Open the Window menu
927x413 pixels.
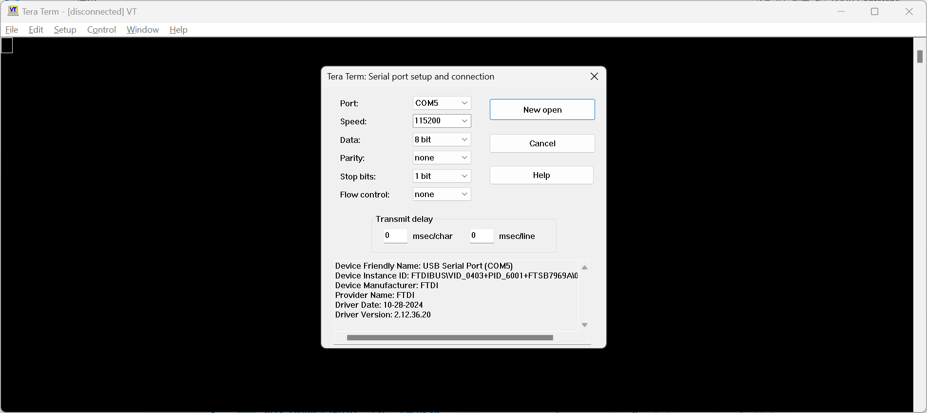(143, 30)
